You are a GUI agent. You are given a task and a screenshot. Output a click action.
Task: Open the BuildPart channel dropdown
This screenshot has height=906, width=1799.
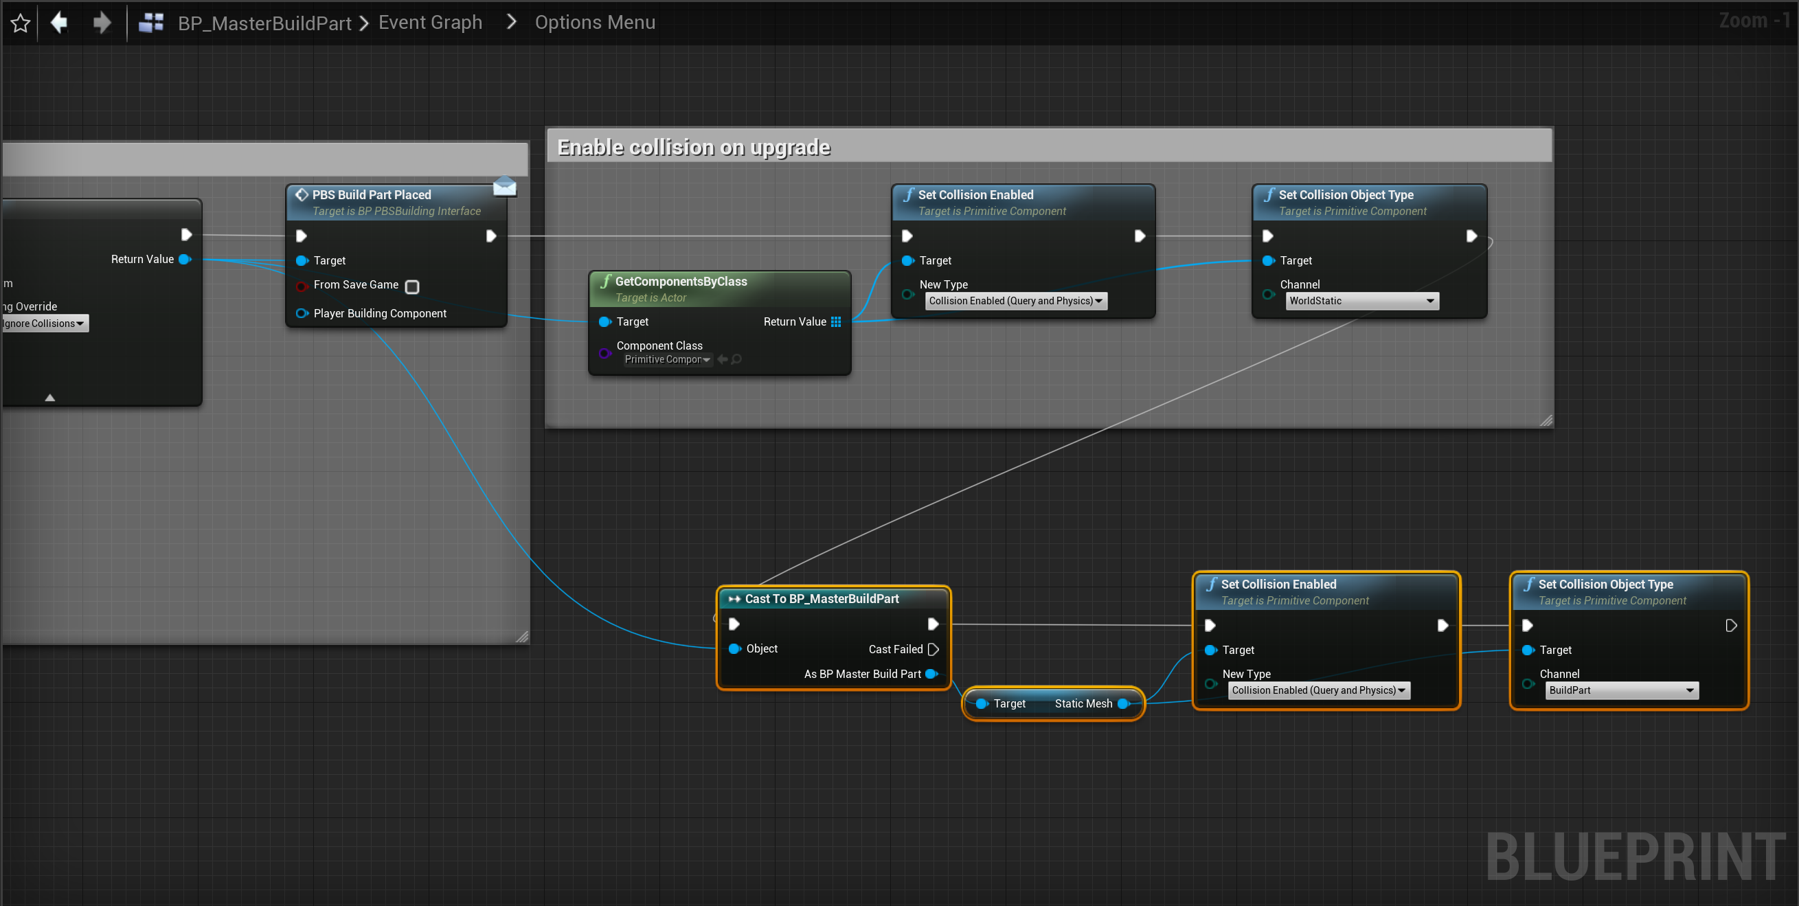coord(1622,690)
